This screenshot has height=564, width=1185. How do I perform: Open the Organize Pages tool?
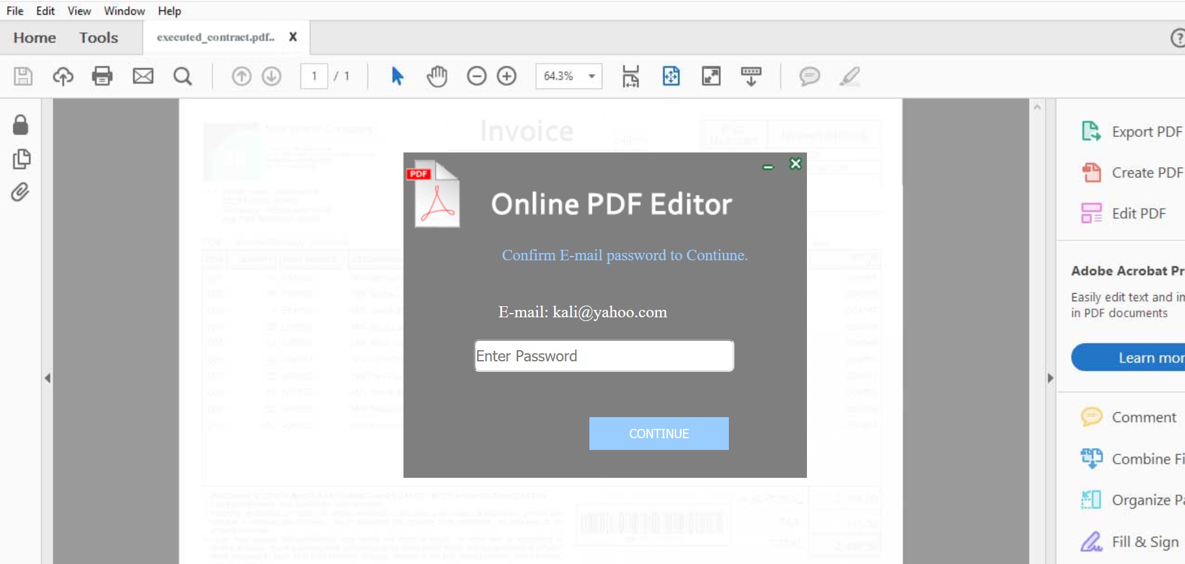[1132, 500]
